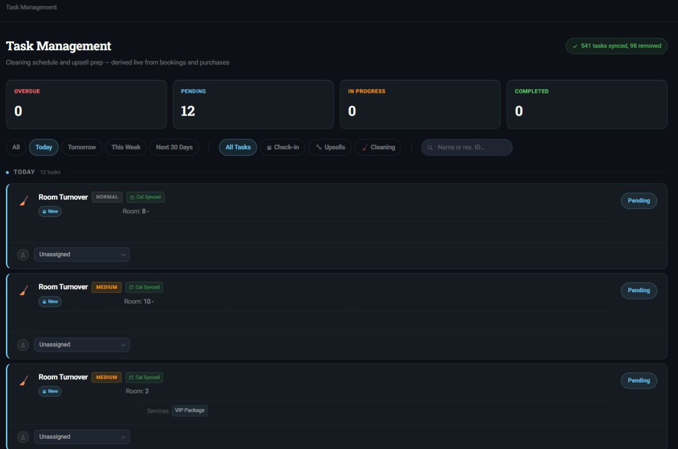This screenshot has width=678, height=449.
Task: Filter by Check-in tasks
Action: (x=282, y=148)
